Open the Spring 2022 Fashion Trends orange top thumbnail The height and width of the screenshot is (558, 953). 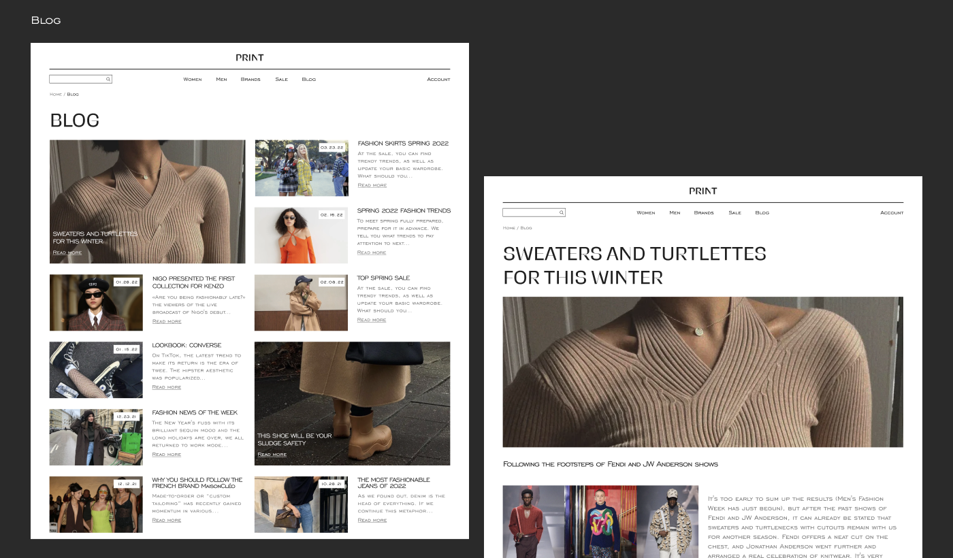301,235
